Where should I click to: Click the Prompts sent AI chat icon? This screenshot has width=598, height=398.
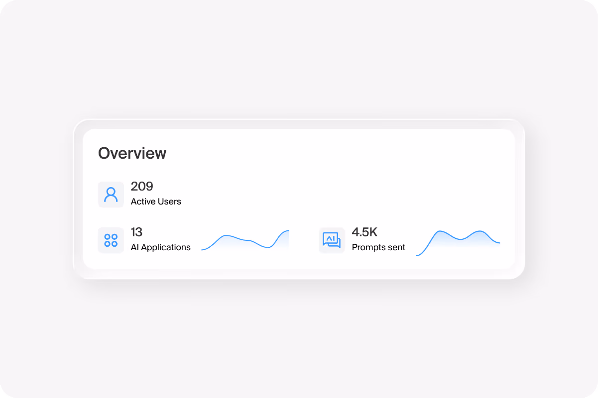pos(332,240)
